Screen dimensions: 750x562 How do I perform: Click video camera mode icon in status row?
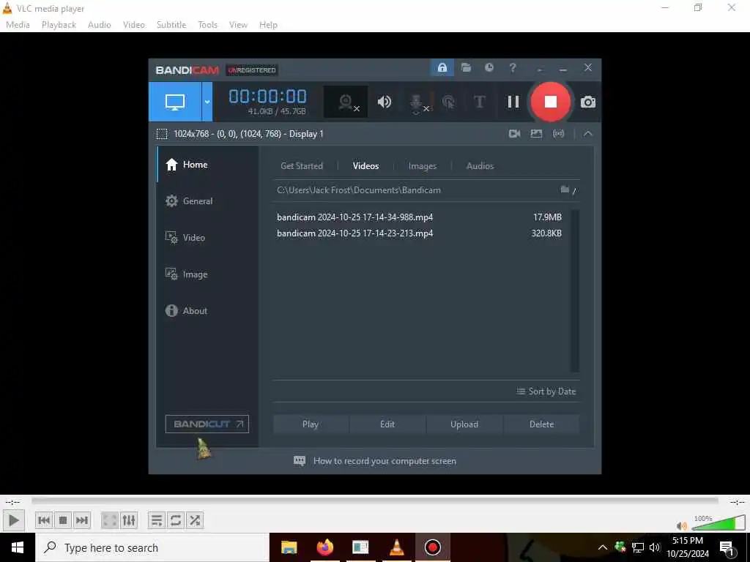514,134
